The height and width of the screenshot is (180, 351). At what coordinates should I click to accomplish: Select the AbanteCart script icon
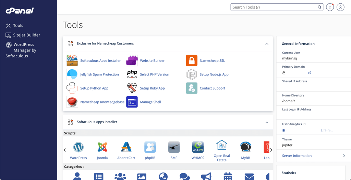point(126,147)
